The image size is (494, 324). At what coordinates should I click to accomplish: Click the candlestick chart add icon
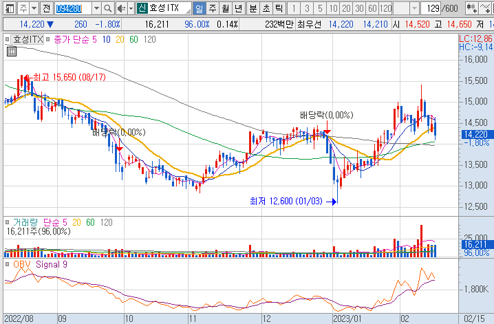[471, 8]
